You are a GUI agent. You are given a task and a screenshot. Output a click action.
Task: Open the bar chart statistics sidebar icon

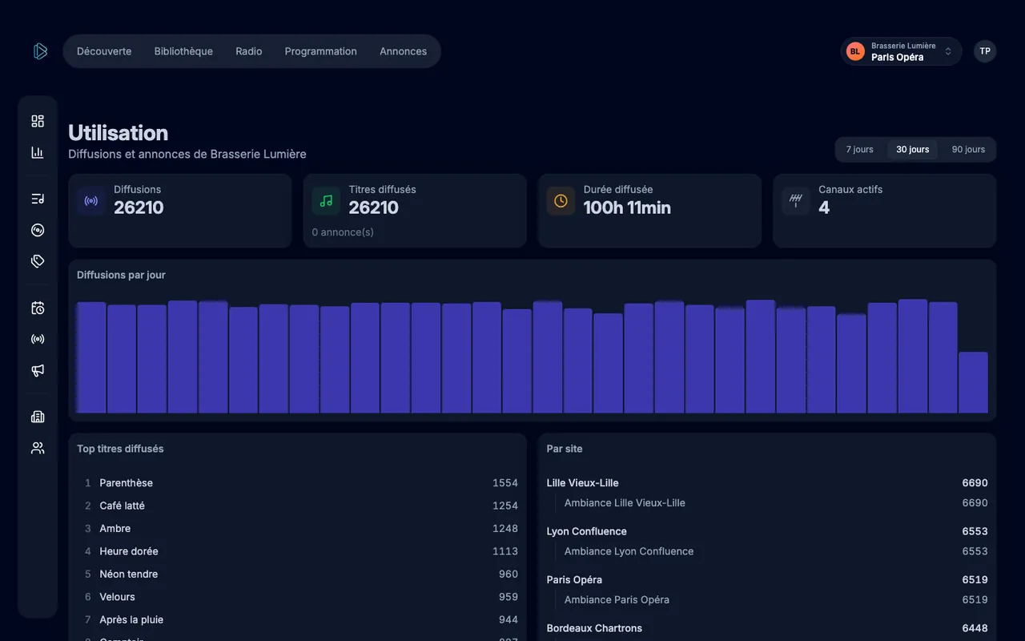coord(38,152)
